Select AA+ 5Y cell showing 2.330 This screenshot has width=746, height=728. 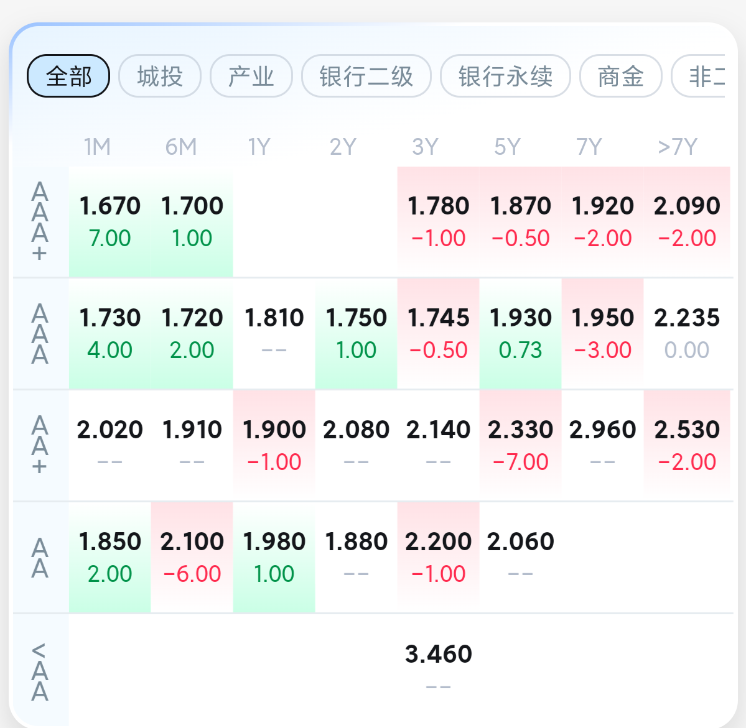point(521,445)
